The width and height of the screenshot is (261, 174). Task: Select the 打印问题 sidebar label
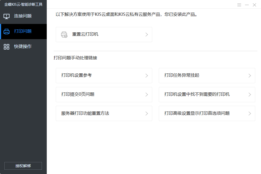tap(23, 31)
